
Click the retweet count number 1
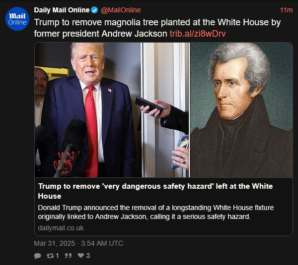coord(57,256)
